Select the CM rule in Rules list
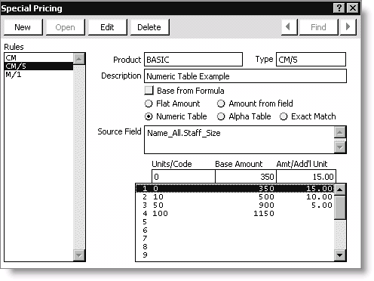Viewport: 374px width, 281px height. click(x=39, y=57)
